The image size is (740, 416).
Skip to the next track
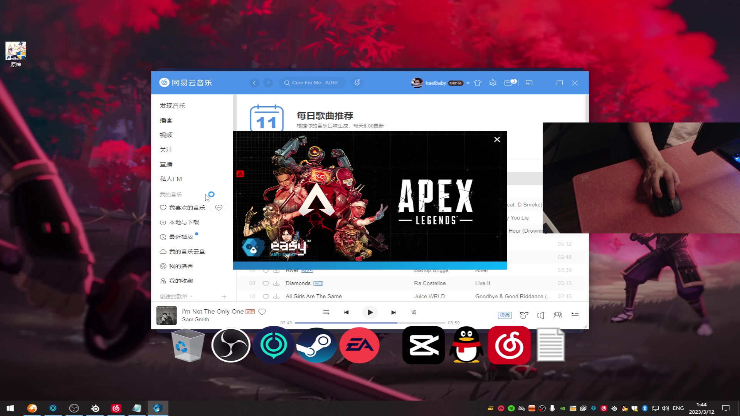tap(394, 312)
